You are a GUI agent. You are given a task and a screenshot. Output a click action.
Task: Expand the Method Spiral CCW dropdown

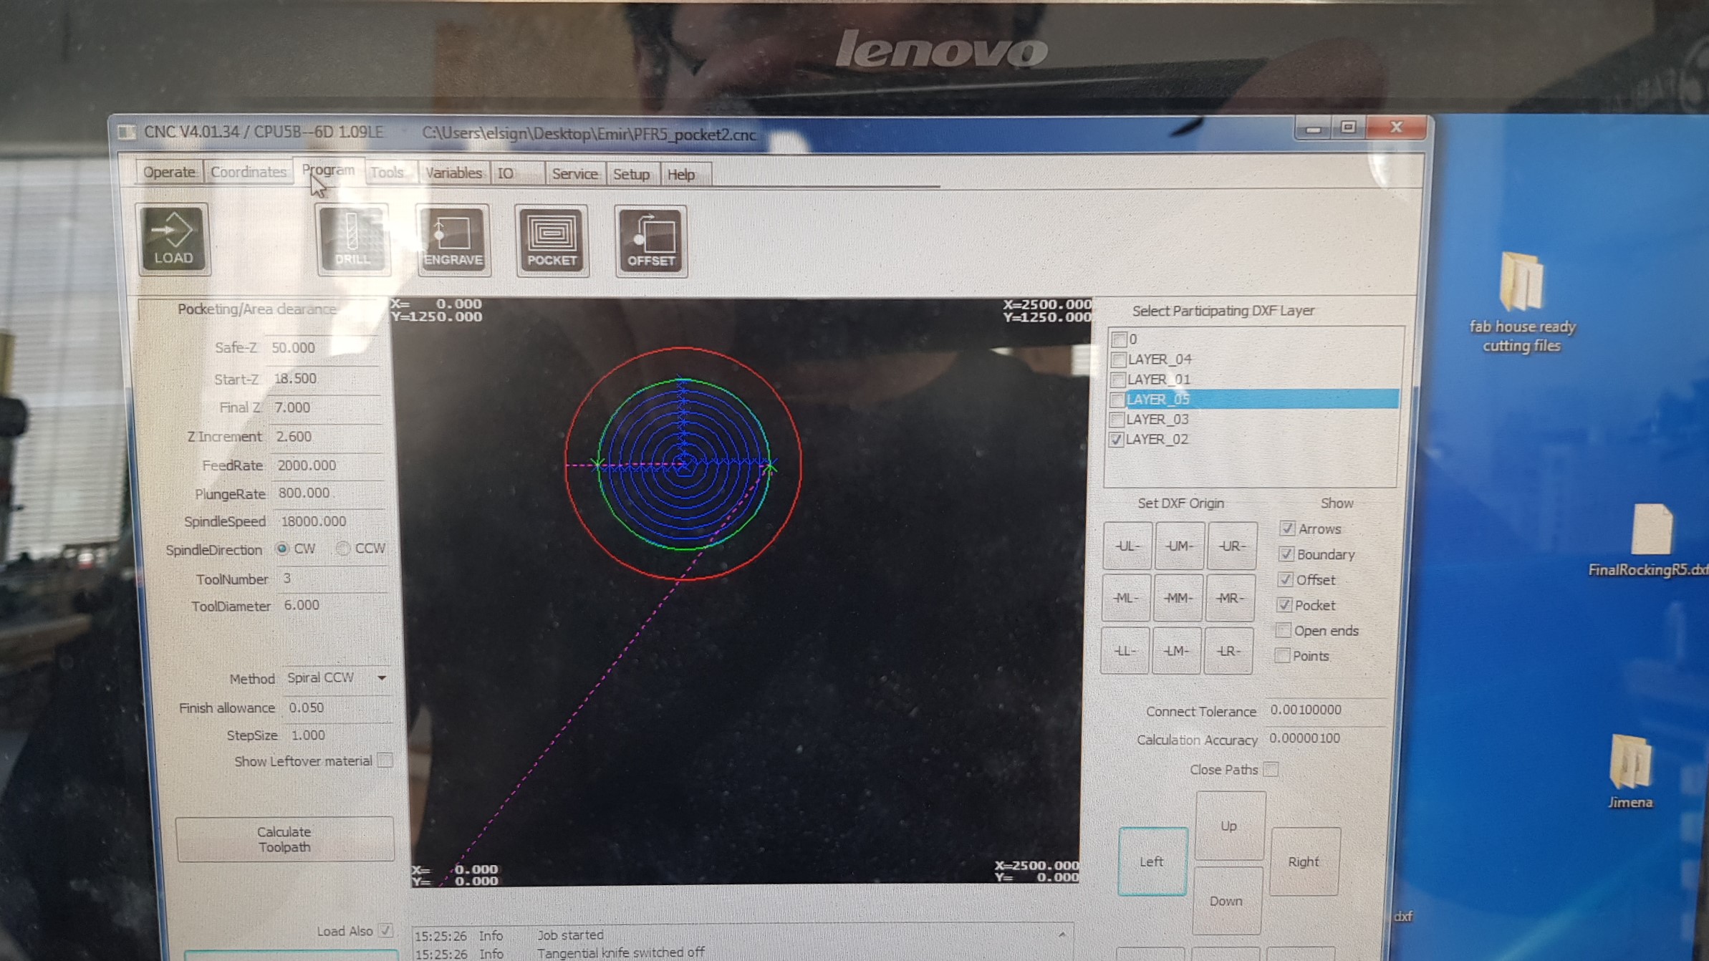click(x=382, y=677)
